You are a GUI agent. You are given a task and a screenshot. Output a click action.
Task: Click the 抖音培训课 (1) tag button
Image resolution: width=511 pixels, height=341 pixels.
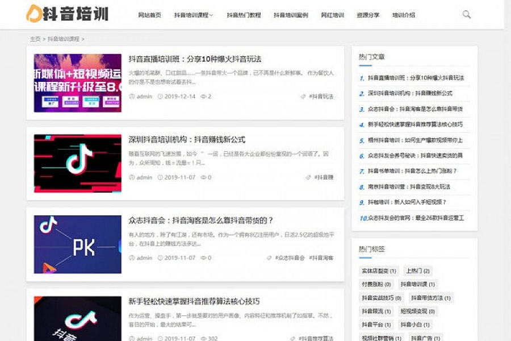pyautogui.click(x=417, y=284)
